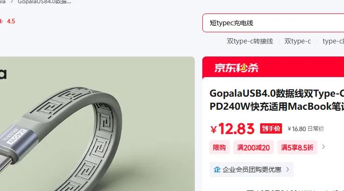
Task: Click the breadcrumb separator arrow before GopalaUSB4.0
Action: click(12, 2)
